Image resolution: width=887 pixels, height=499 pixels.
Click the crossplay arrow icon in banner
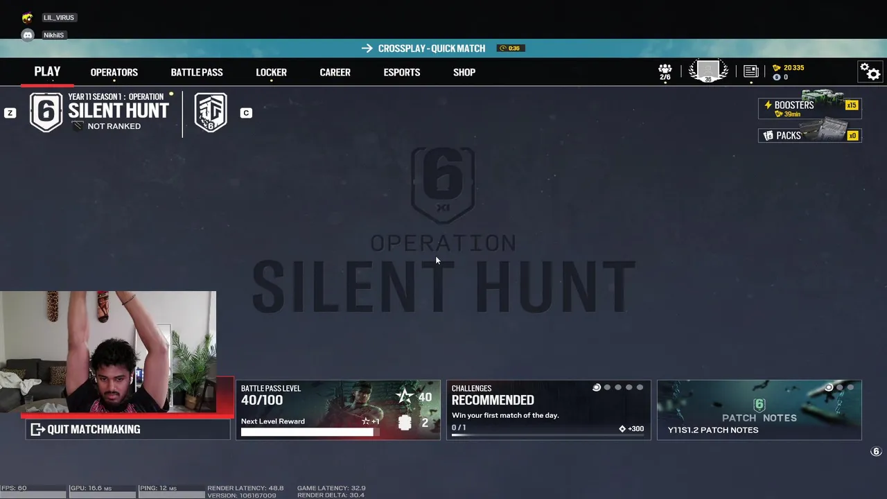coord(367,49)
